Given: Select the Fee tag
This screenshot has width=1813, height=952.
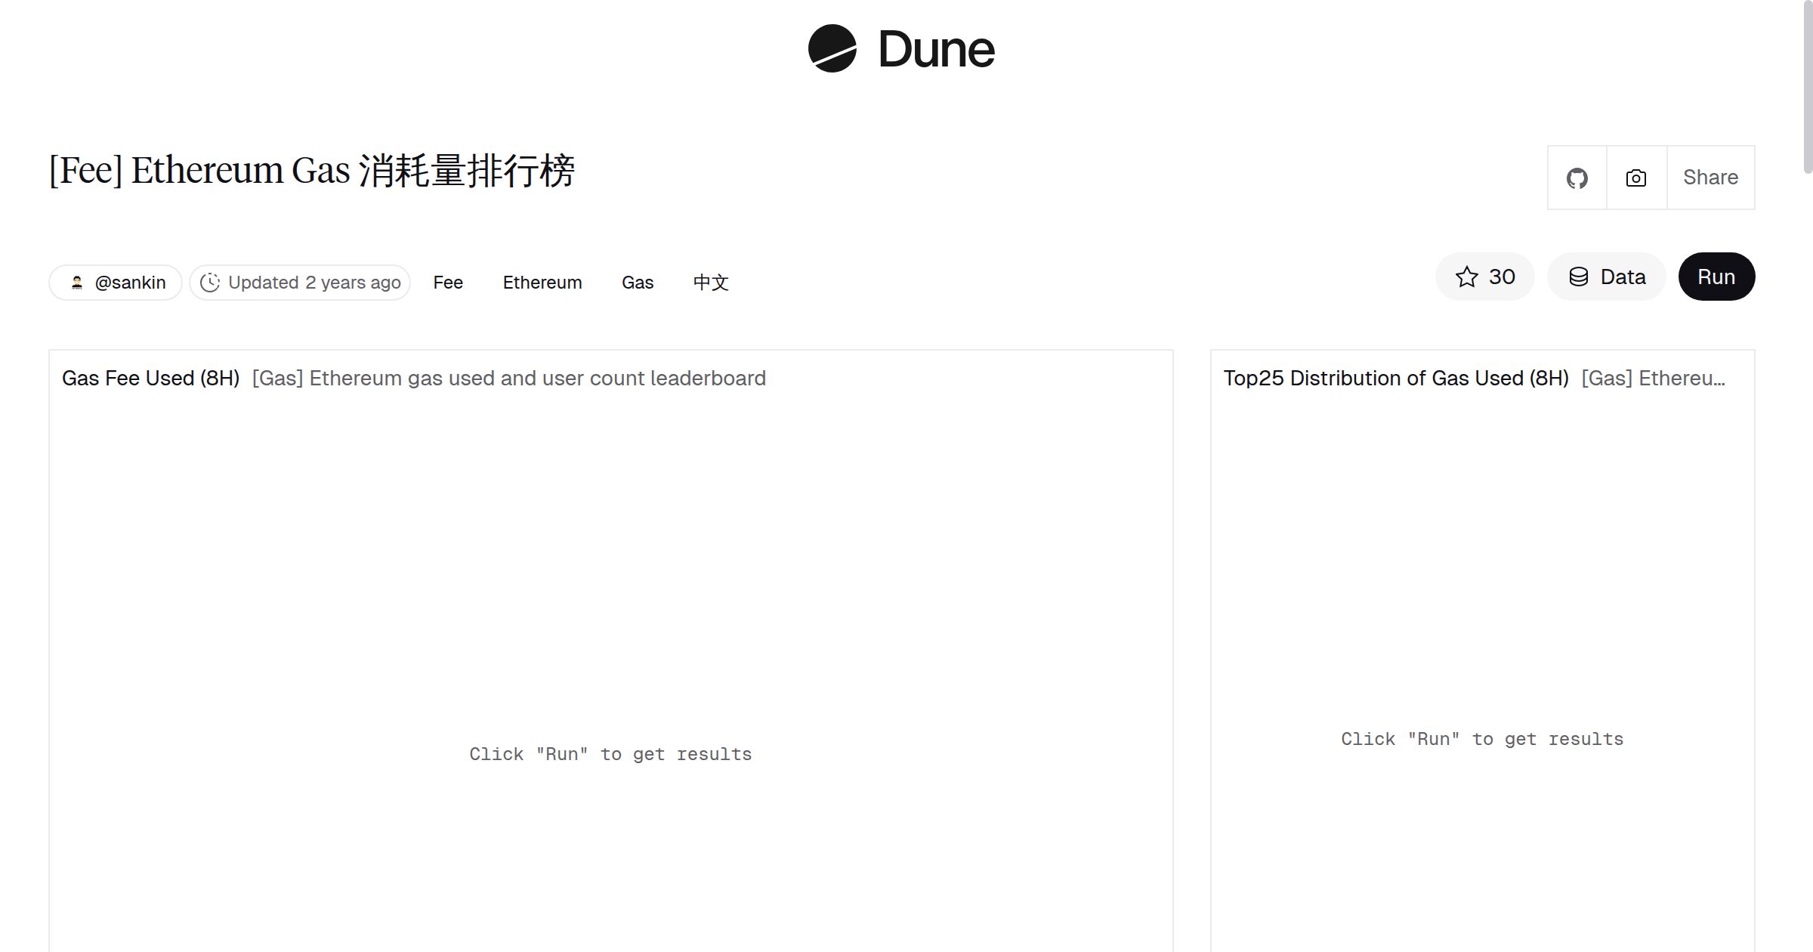Looking at the screenshot, I should [x=448, y=282].
